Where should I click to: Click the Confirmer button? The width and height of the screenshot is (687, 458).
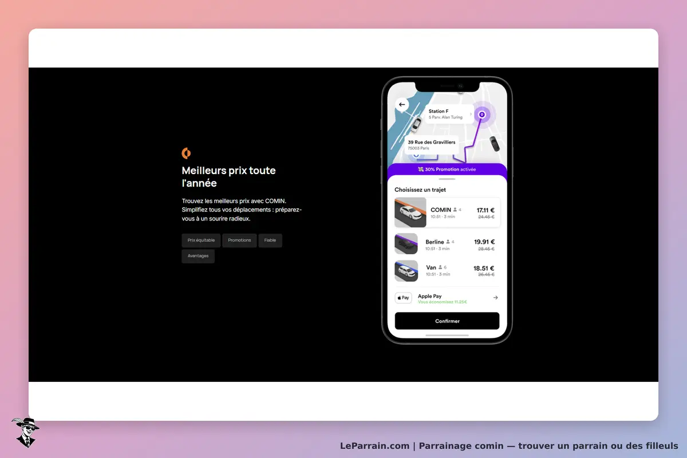(447, 321)
